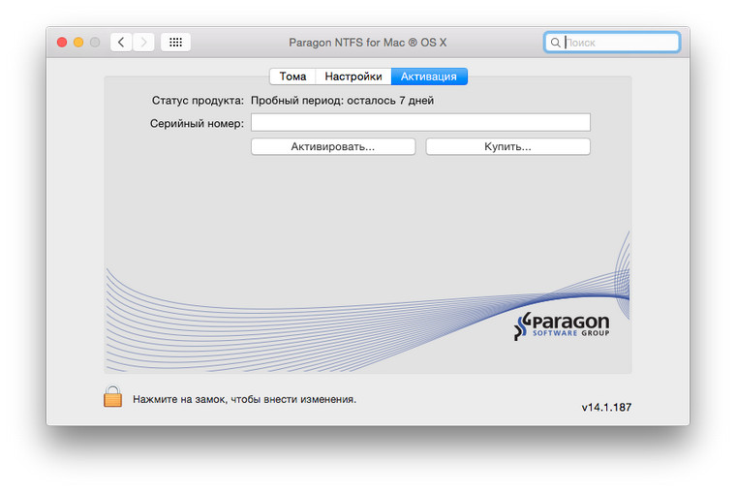Open the Настройки tab
The height and width of the screenshot is (492, 736).
tap(353, 77)
